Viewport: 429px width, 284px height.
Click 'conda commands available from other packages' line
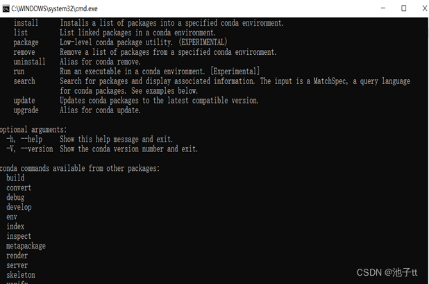[80, 168]
